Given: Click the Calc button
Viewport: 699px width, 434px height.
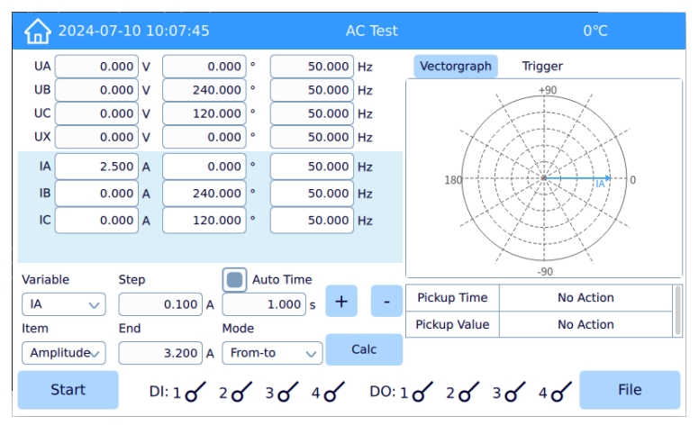Looking at the screenshot, I should click(364, 349).
